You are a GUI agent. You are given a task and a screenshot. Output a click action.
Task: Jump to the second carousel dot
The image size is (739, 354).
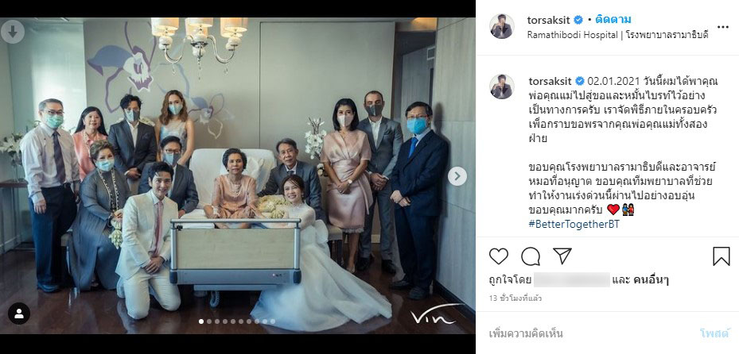click(x=209, y=321)
